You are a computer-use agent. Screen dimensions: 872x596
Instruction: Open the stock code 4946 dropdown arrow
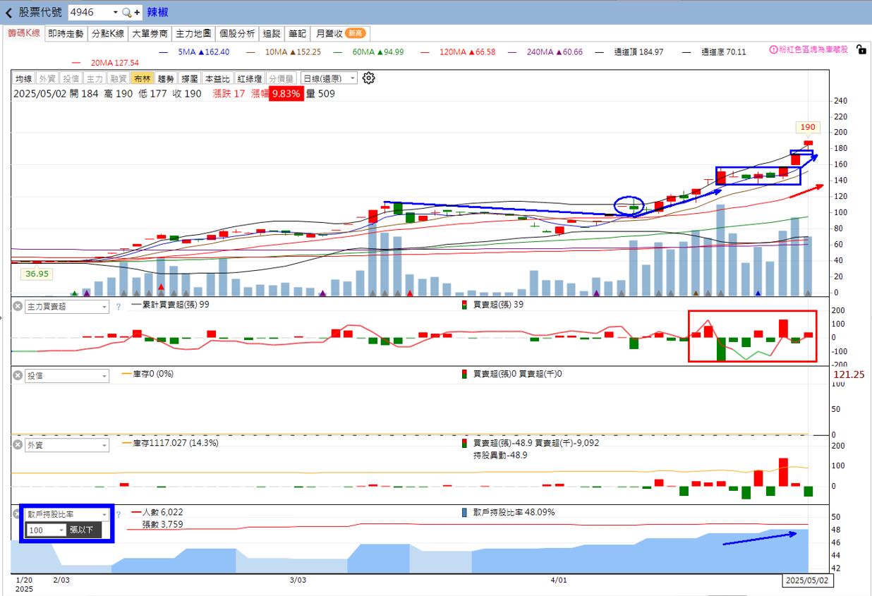tap(115, 13)
